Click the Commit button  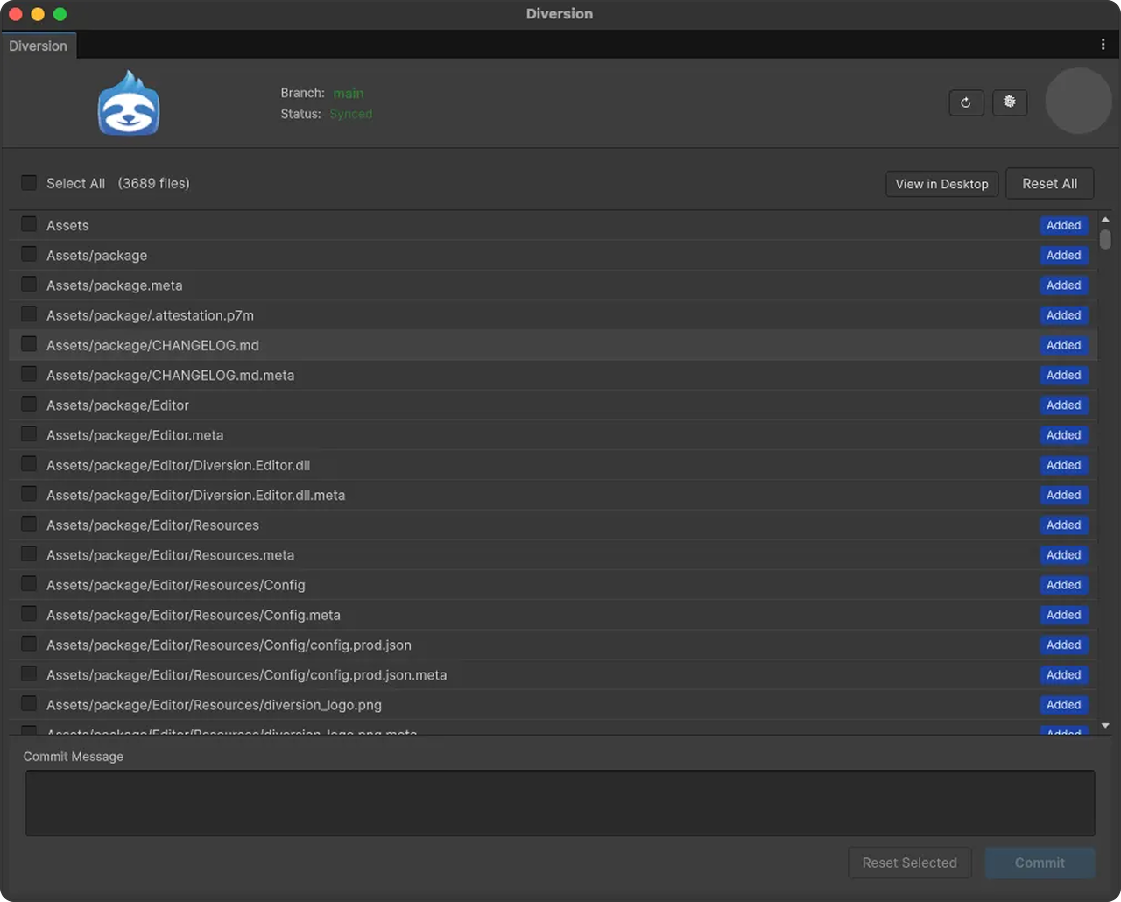pyautogui.click(x=1040, y=863)
